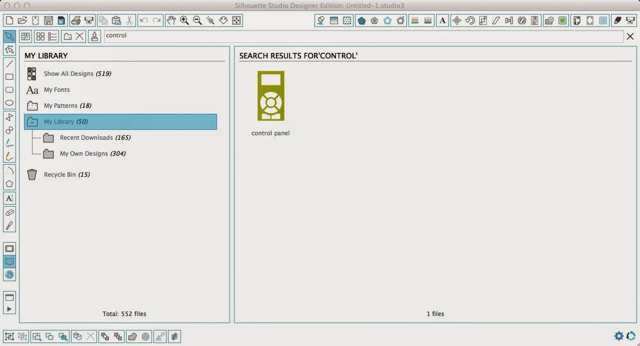Select the Draw a Rectangle tool
Image resolution: width=640 pixels, height=346 pixels.
coord(9,77)
